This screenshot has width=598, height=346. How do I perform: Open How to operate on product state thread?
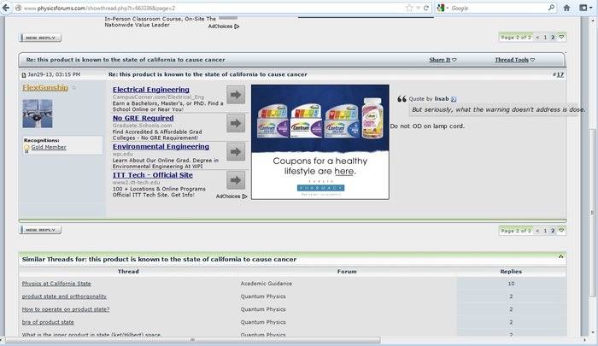point(66,309)
